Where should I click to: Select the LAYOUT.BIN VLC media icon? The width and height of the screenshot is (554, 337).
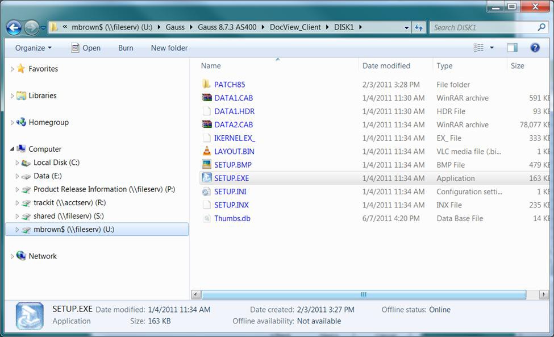tap(206, 151)
